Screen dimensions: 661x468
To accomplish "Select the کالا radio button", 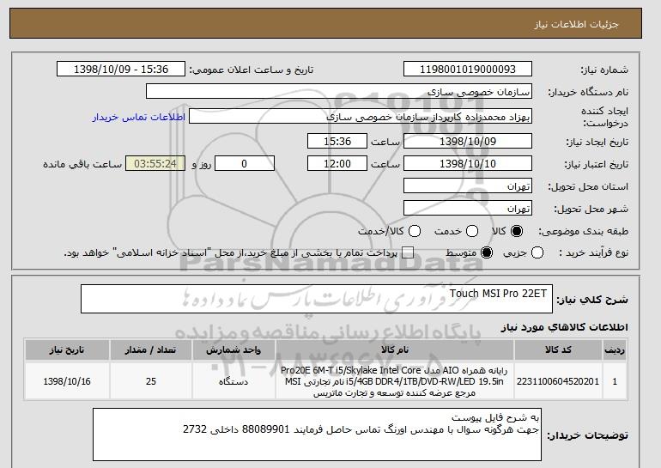I will pyautogui.click(x=517, y=231).
